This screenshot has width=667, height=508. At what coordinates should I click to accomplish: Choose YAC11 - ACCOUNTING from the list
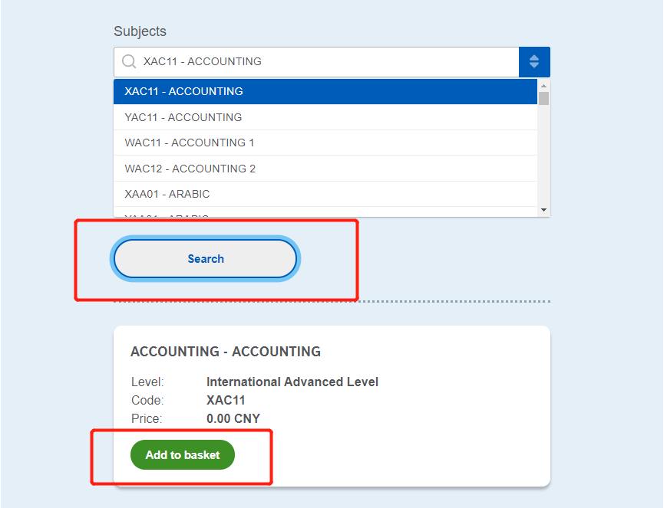pyautogui.click(x=325, y=117)
